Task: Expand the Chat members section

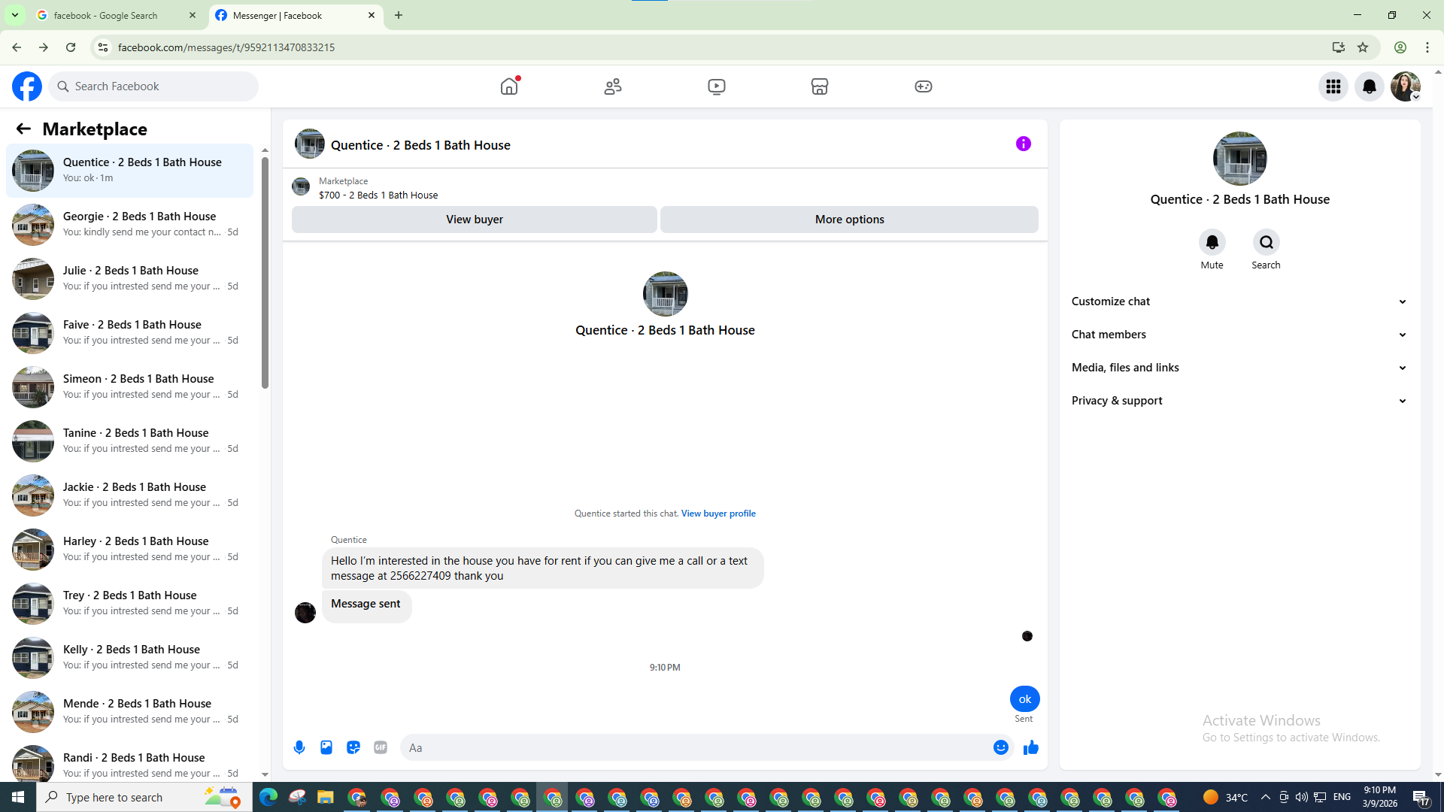Action: (x=1239, y=335)
